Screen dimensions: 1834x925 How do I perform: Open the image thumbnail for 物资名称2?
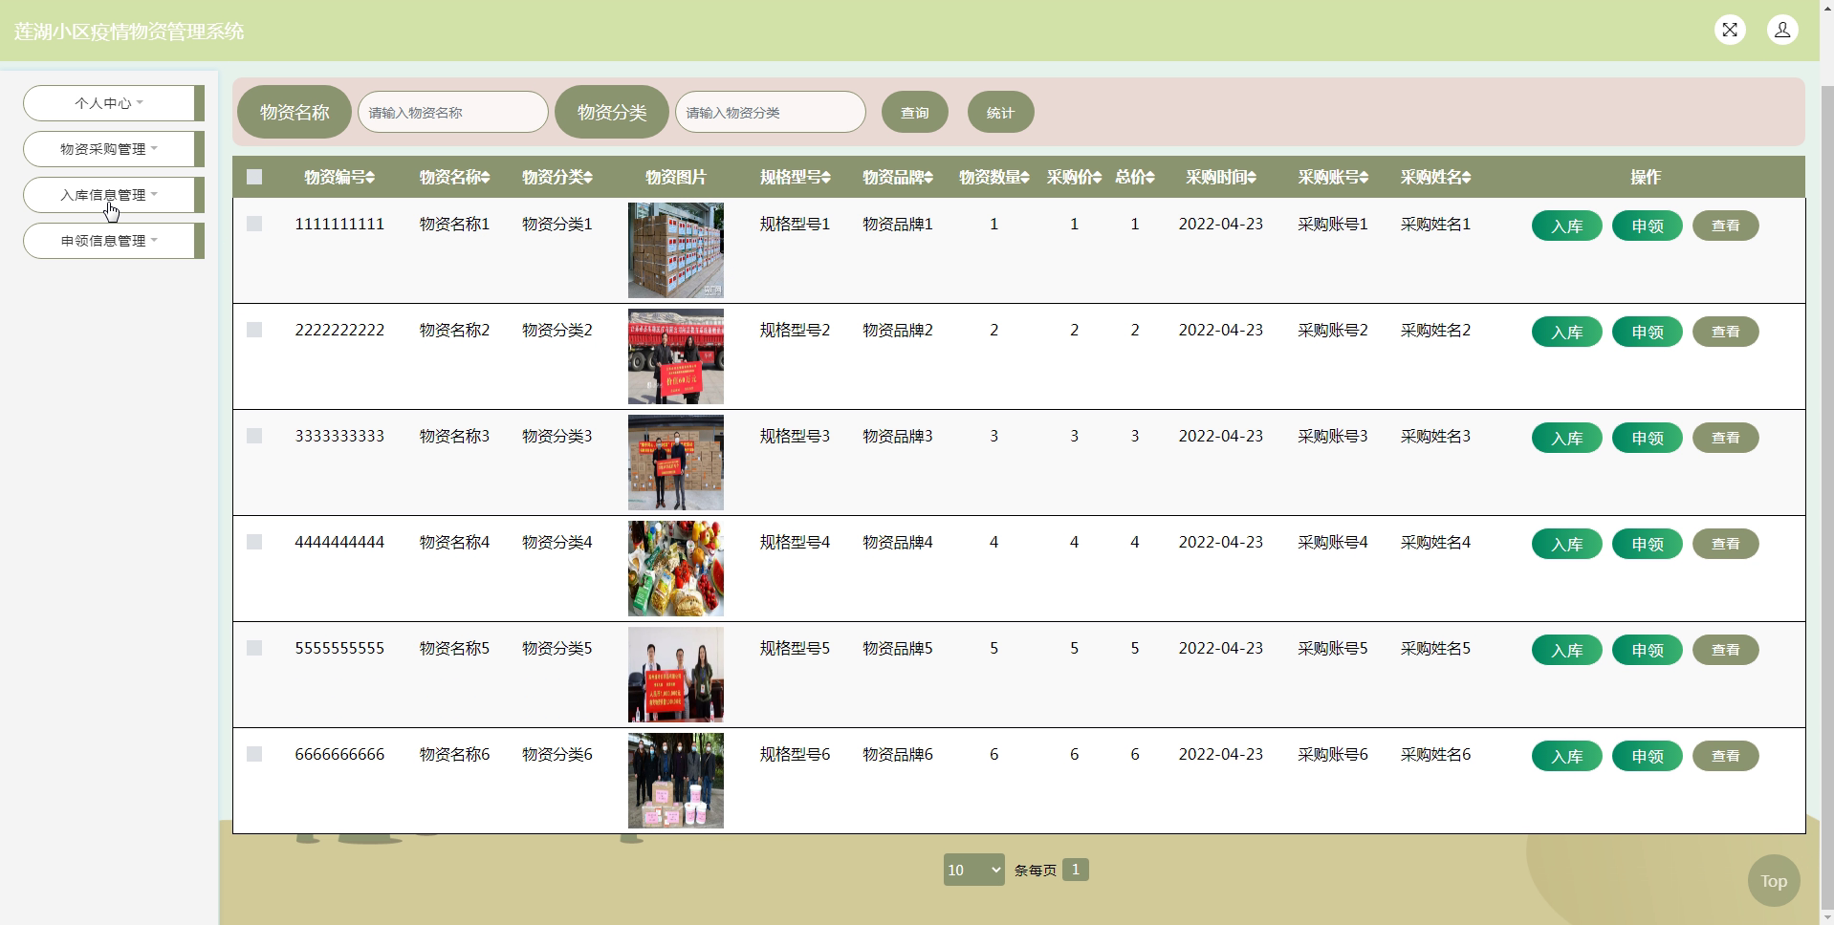(x=676, y=356)
